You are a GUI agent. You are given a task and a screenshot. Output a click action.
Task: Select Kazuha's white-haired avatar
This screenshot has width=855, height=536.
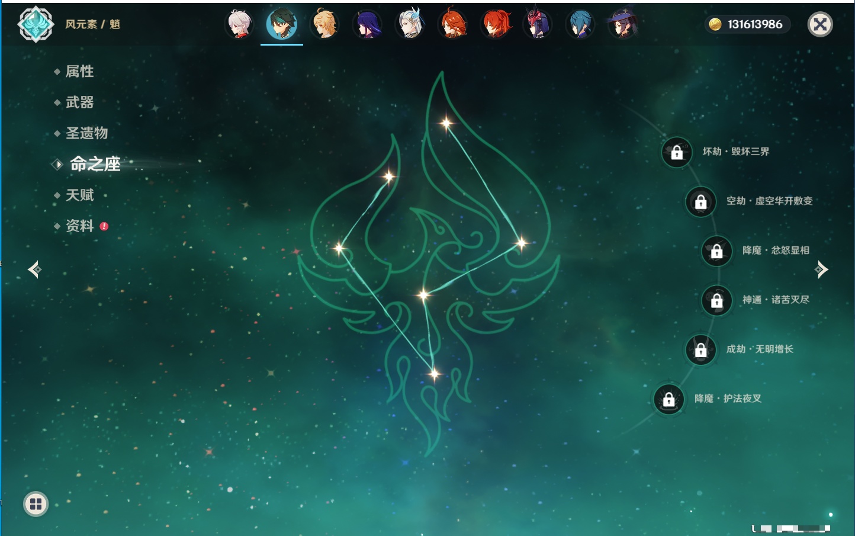[x=239, y=24]
